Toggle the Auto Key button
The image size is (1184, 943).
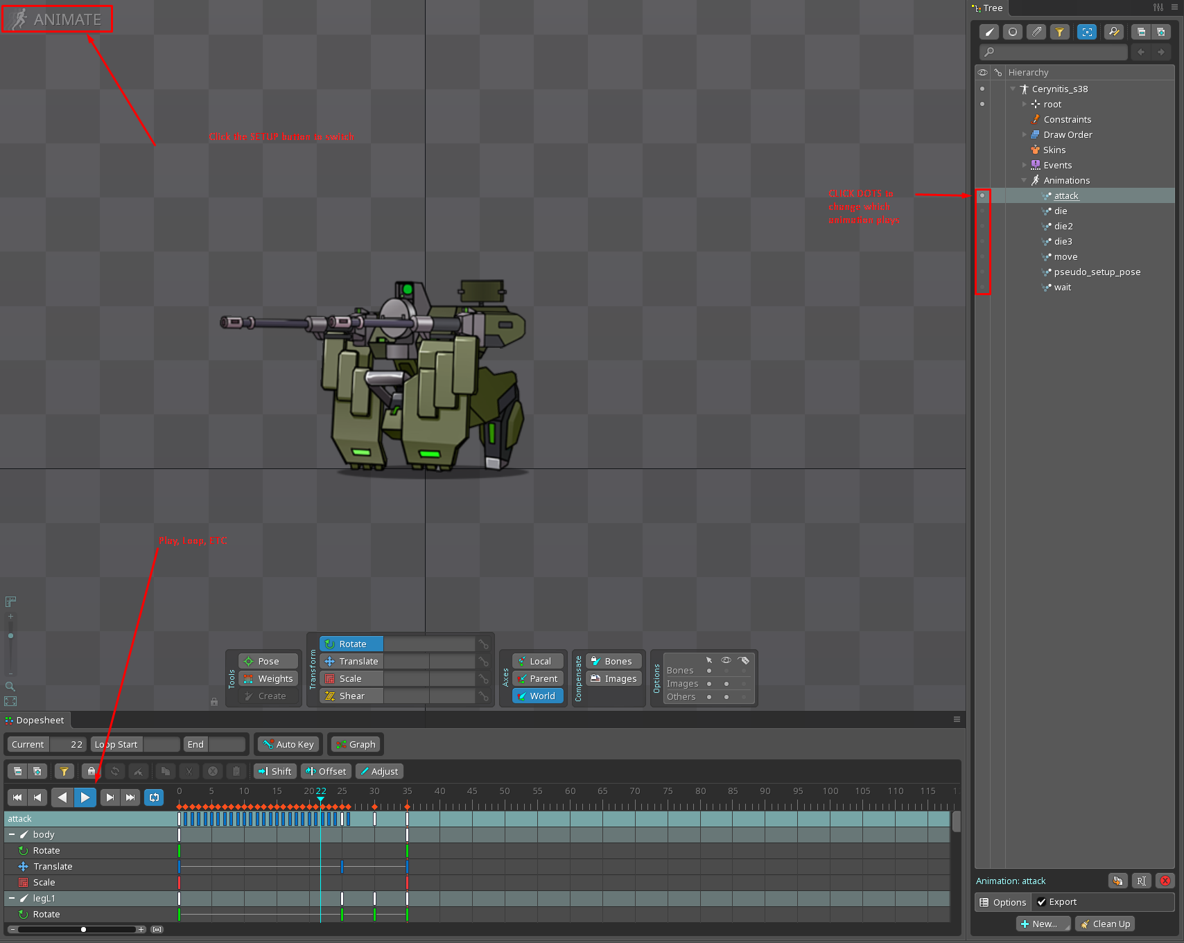tap(288, 744)
